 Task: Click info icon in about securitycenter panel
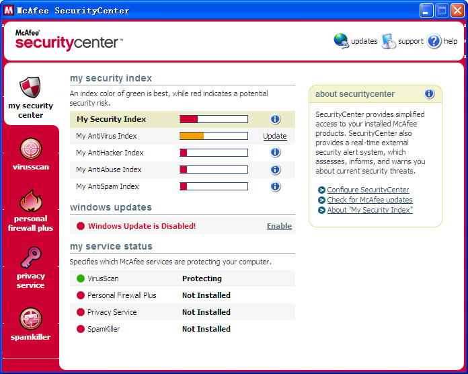429,94
